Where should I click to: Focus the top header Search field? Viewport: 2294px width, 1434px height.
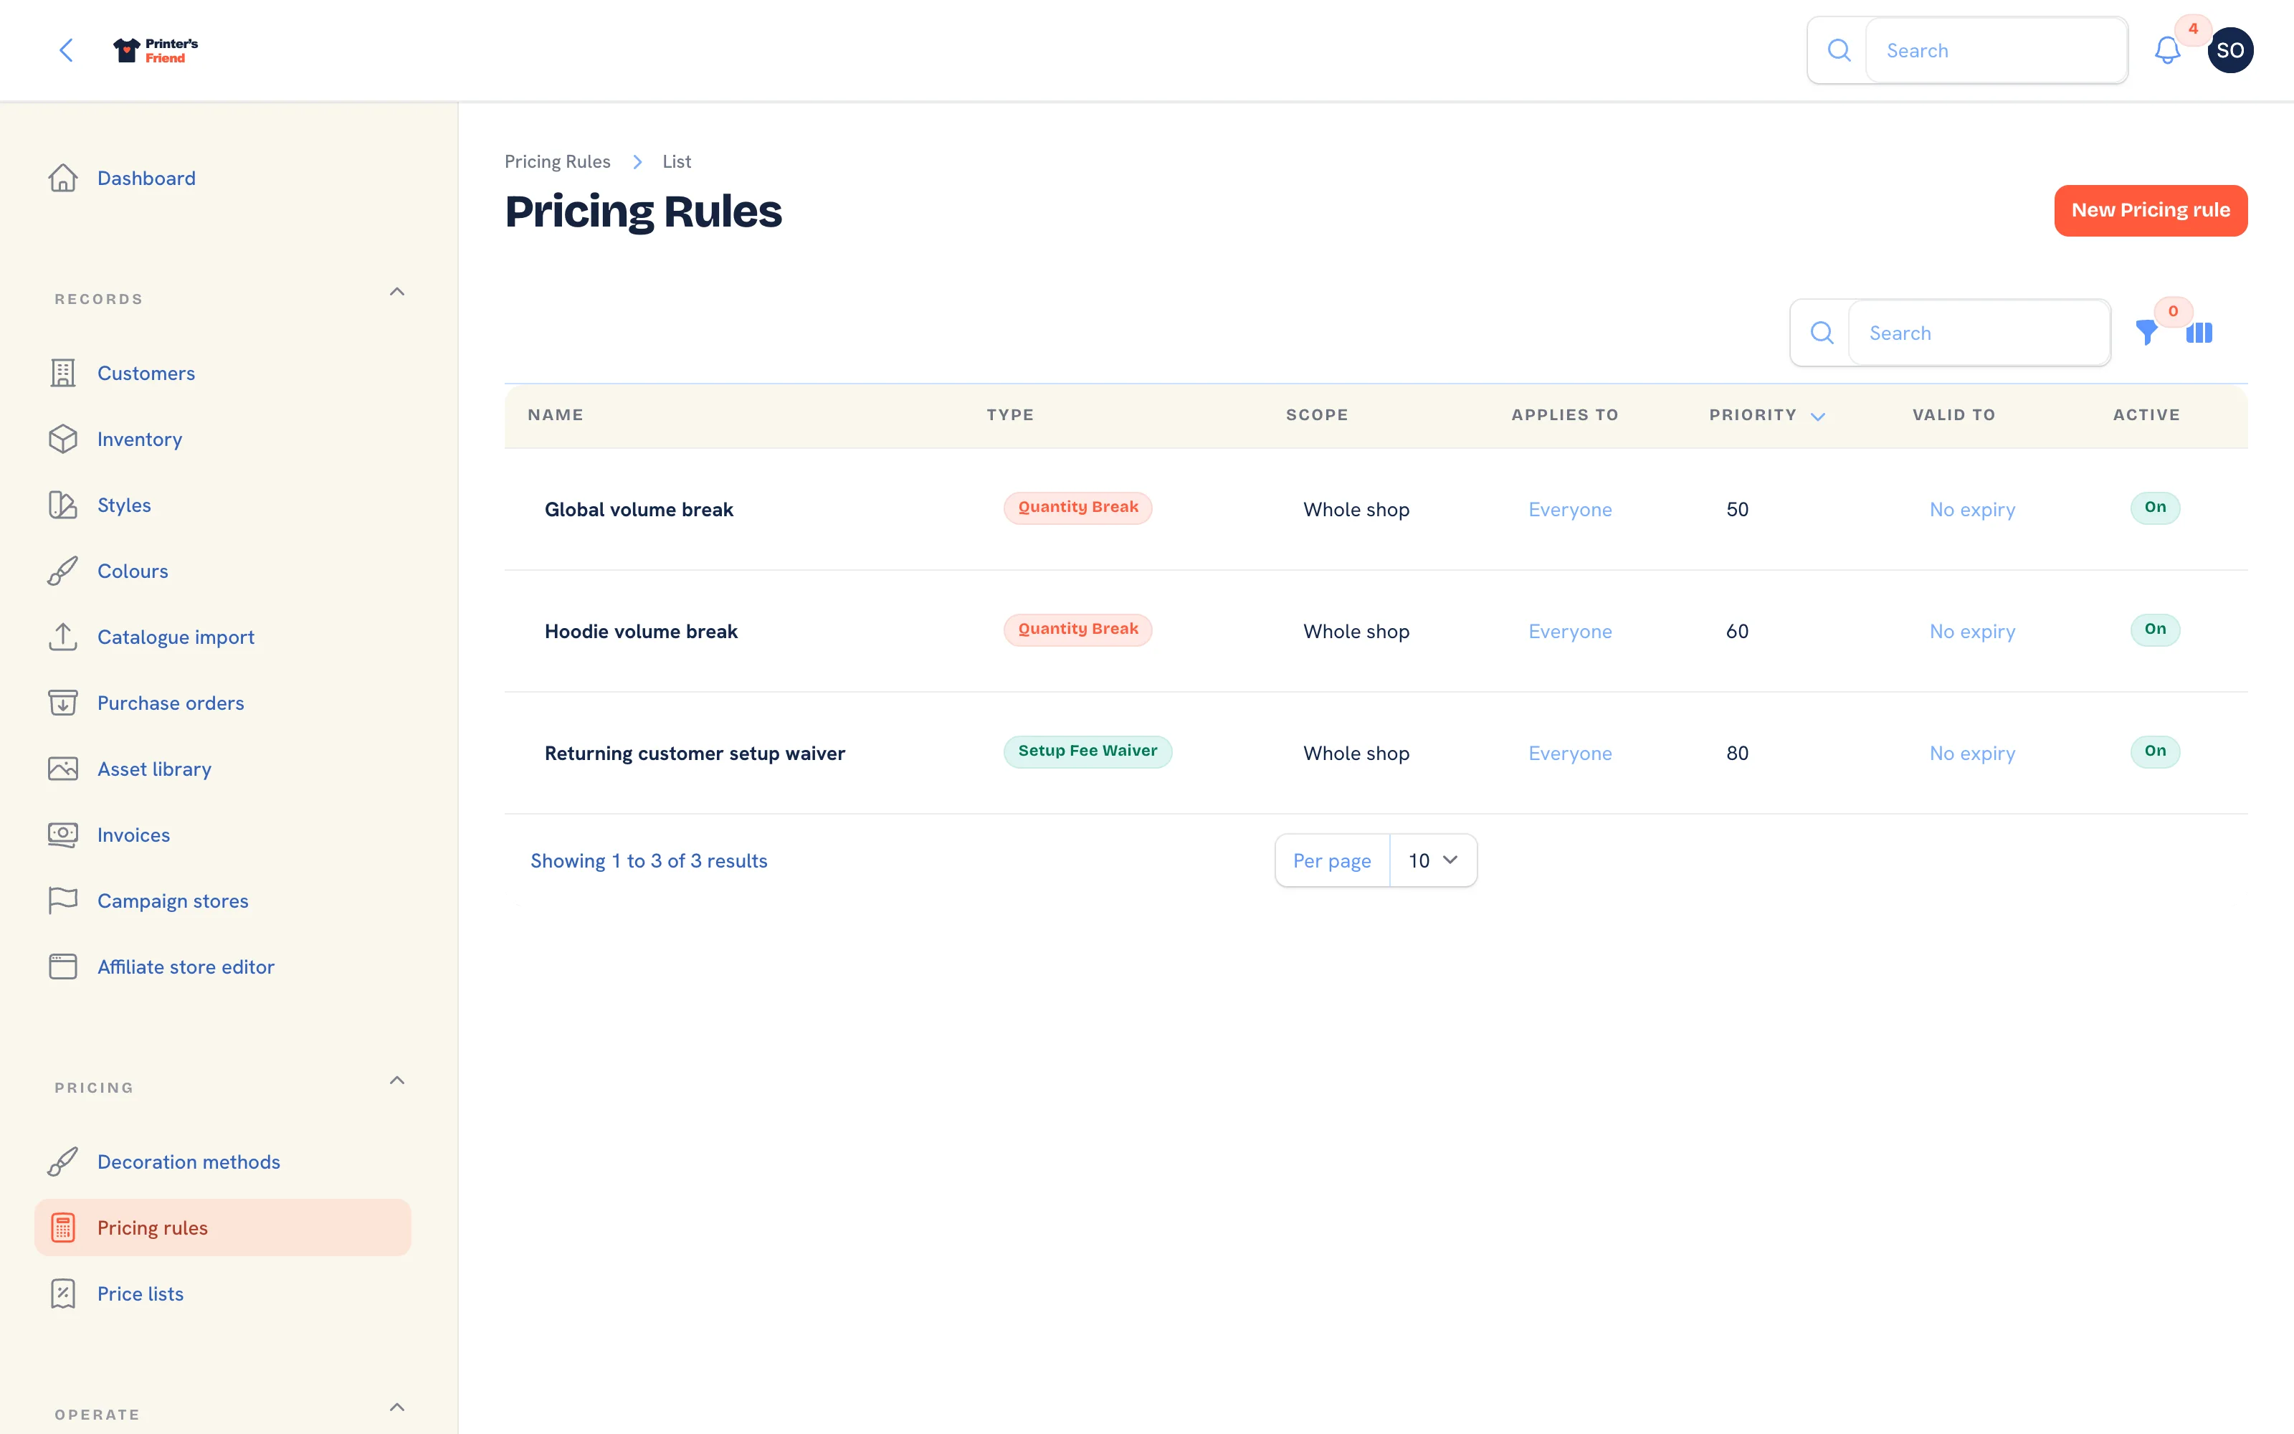point(1995,50)
